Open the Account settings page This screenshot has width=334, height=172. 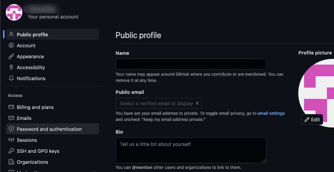26,46
